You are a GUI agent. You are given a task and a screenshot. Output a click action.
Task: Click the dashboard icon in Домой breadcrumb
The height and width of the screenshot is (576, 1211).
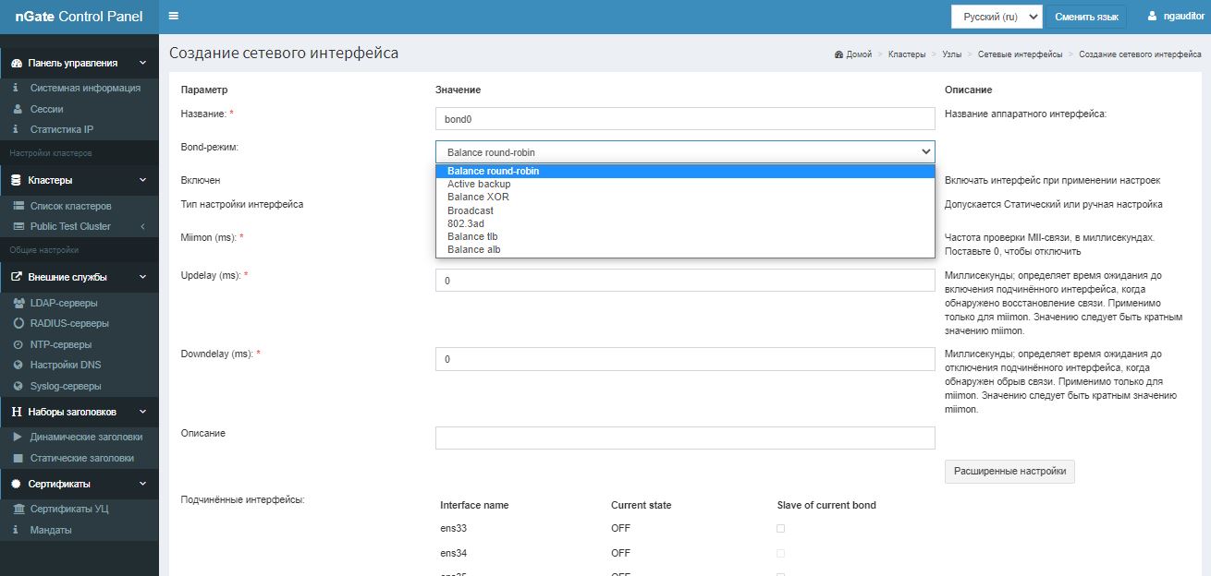click(838, 54)
